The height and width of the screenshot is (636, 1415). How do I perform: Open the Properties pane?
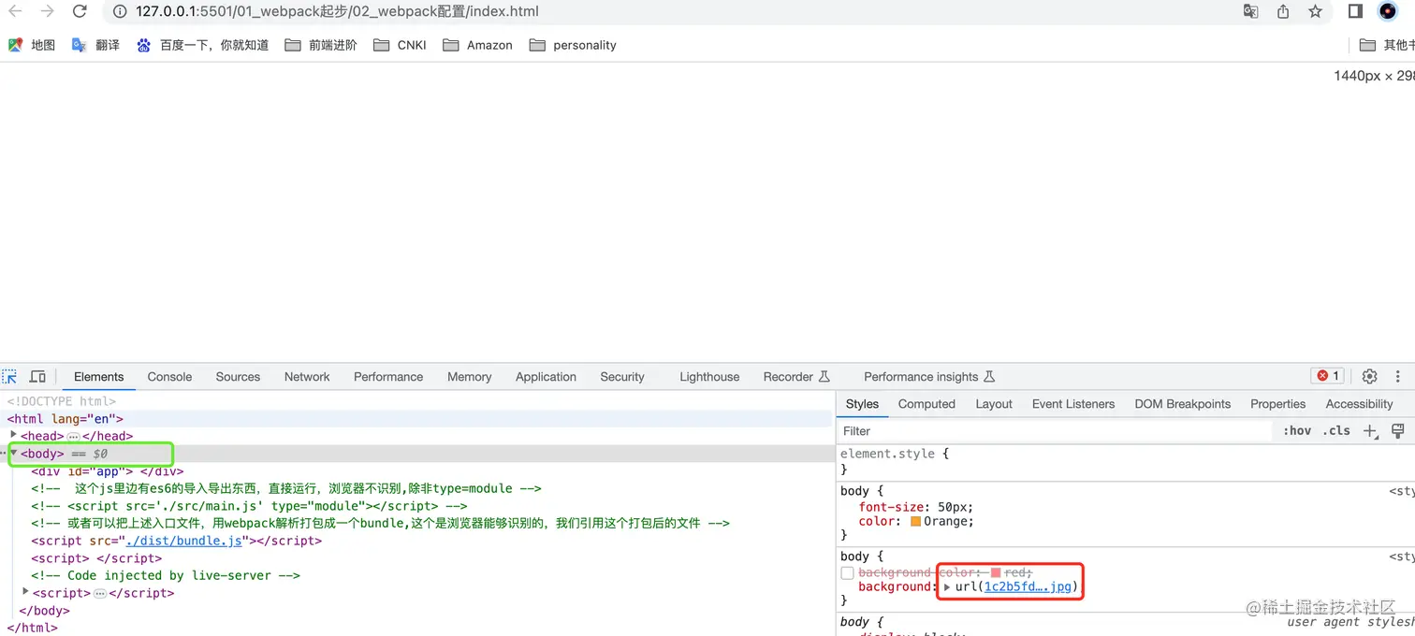(1277, 404)
